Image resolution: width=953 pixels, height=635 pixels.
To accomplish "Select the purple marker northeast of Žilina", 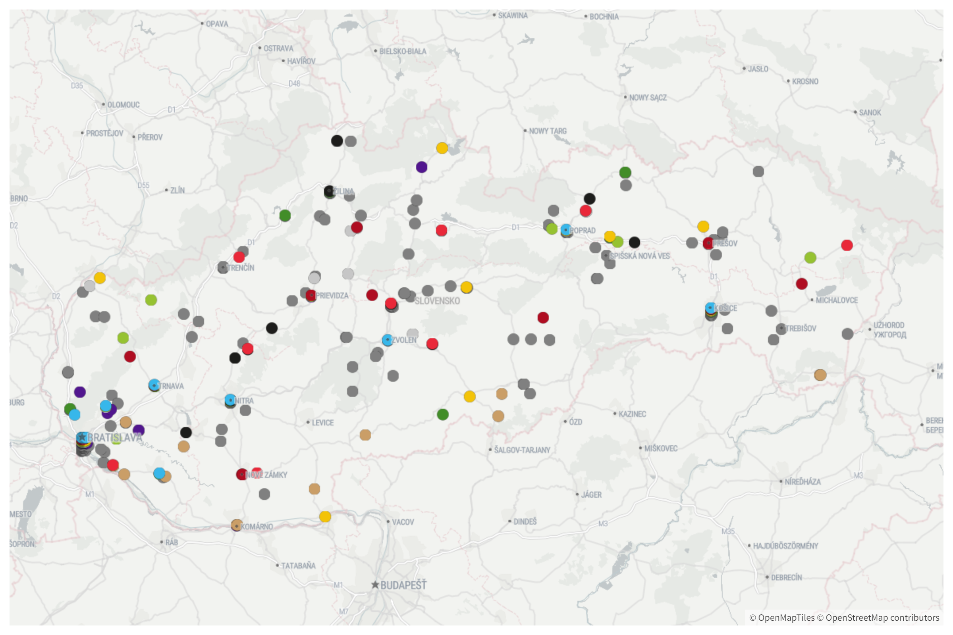I will (x=421, y=166).
